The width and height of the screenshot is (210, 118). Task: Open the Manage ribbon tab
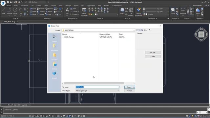[68, 6]
